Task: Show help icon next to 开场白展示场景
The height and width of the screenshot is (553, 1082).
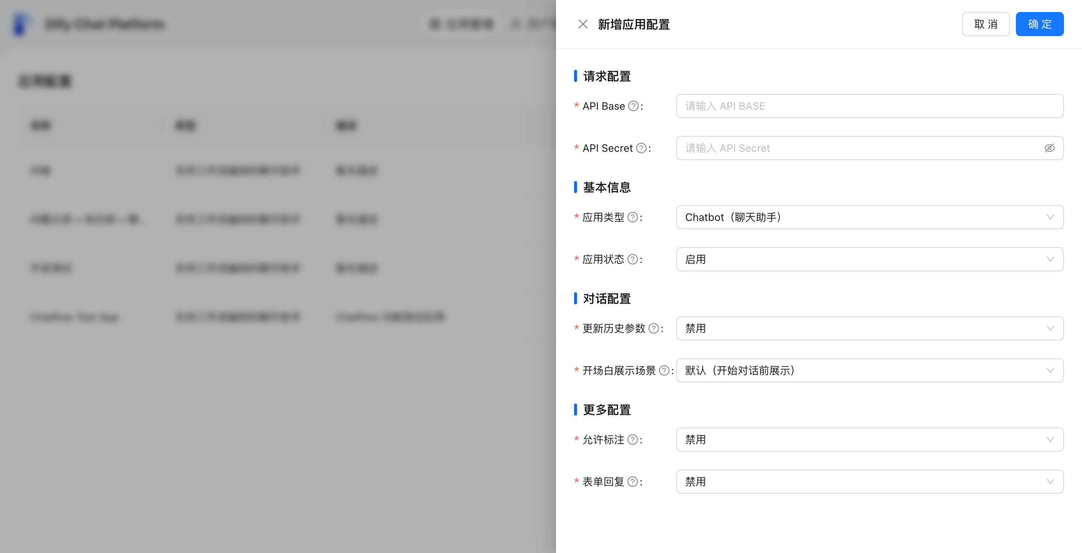Action: [663, 370]
